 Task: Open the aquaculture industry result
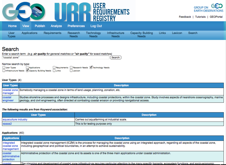[15, 120]
